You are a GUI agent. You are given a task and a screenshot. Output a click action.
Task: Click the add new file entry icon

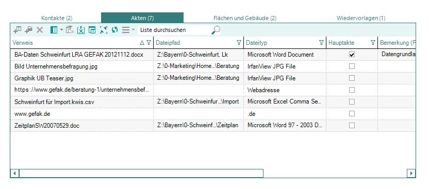click(18, 30)
